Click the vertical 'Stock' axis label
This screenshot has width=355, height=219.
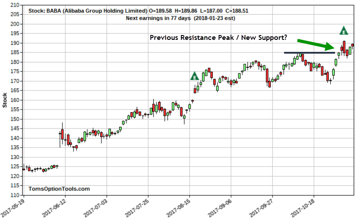point(5,100)
